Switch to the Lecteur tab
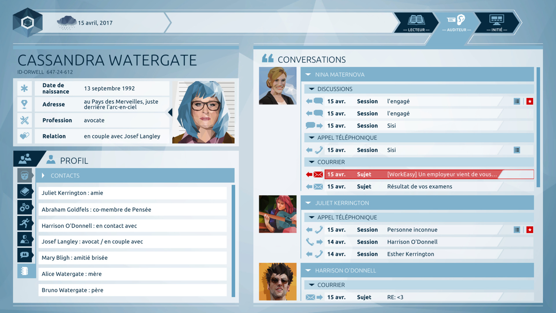 [x=416, y=23]
